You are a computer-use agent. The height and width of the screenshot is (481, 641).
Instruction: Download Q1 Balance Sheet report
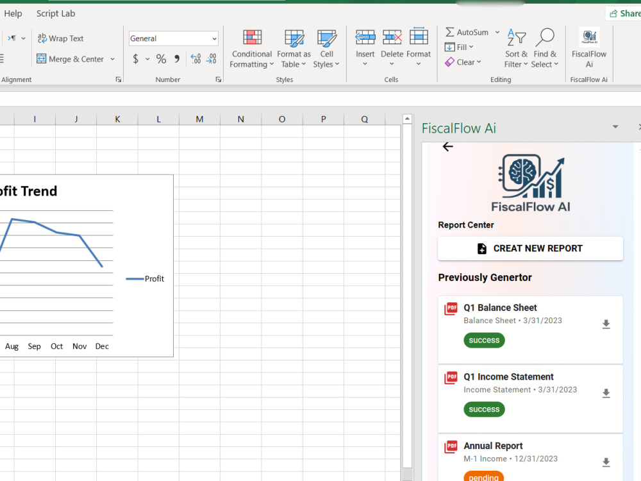(x=606, y=325)
